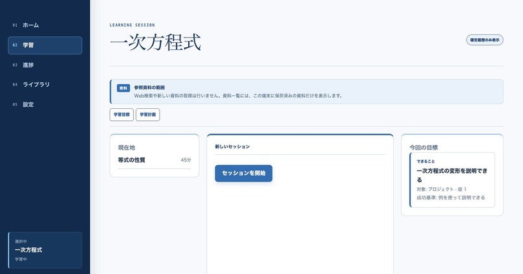Click the selected 一次方程式 card in the sidebar
The height and width of the screenshot is (274, 523).
[45, 250]
